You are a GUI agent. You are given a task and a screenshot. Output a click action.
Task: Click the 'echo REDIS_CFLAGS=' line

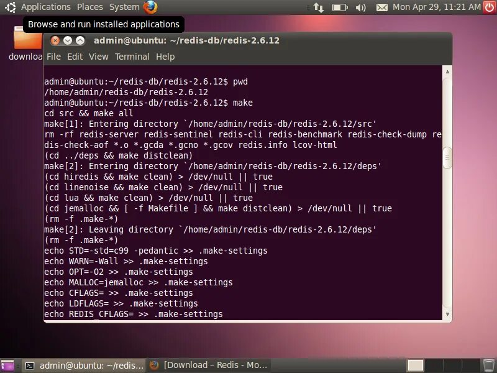coord(134,314)
